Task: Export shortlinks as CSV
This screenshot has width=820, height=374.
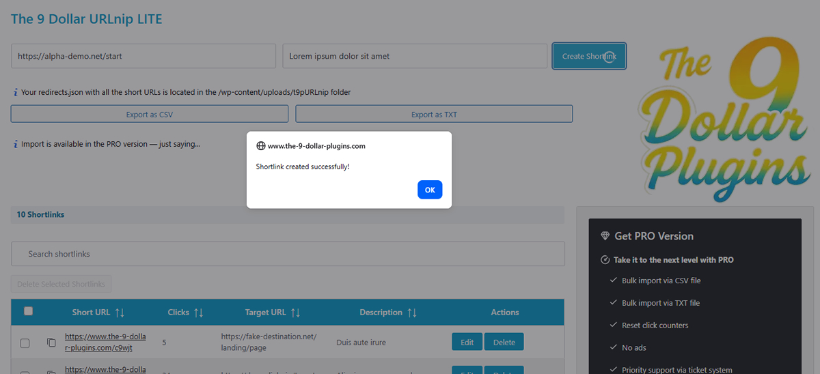Action: tap(150, 114)
